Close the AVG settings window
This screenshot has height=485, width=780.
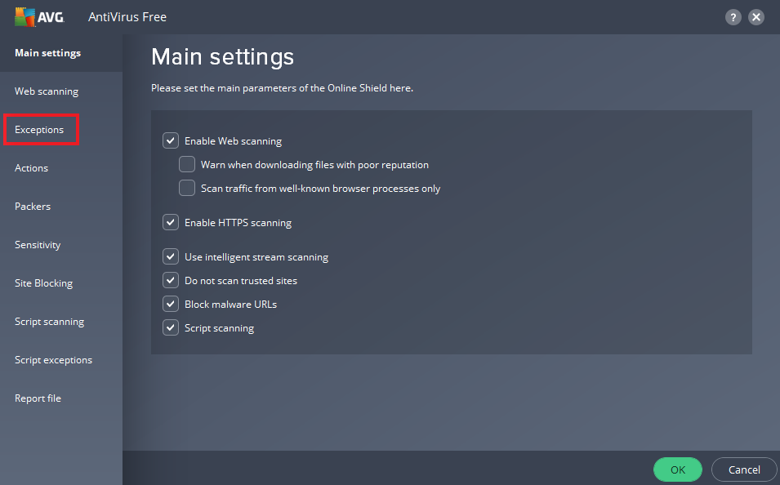tap(756, 17)
